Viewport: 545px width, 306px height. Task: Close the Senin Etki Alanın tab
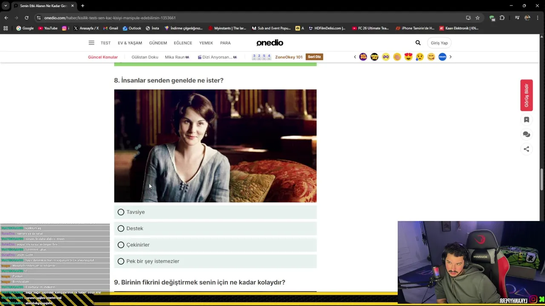[x=72, y=6]
